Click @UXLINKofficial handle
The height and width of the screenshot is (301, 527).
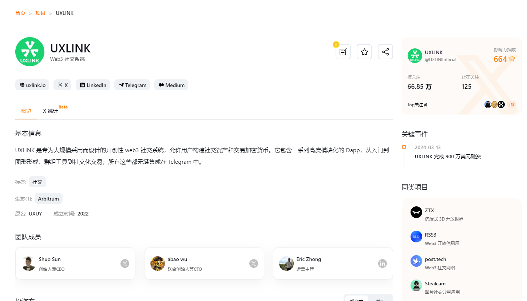[x=440, y=60]
